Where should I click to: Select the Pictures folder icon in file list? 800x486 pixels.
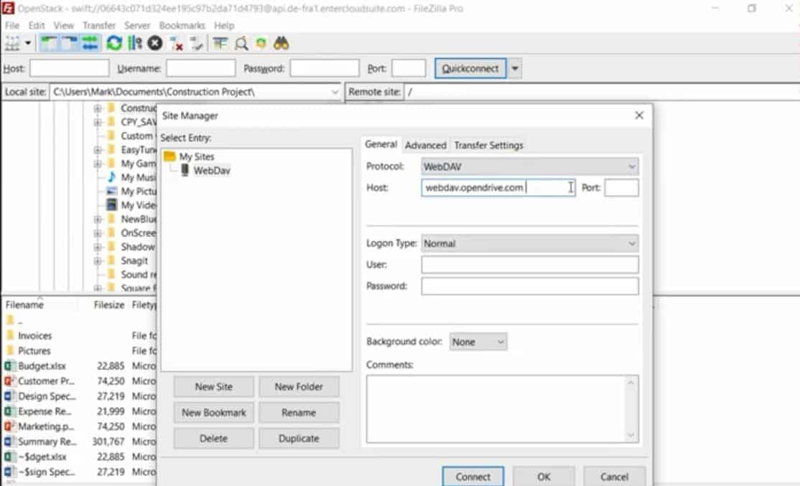(10, 351)
